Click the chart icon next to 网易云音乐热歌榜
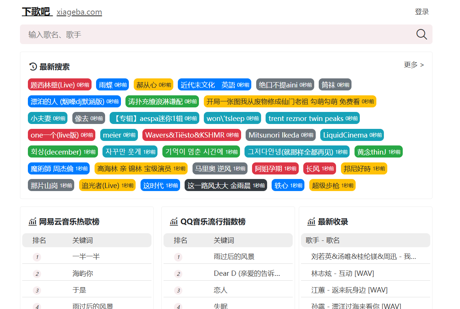Screen dimensions: 460x309 coord(32,222)
